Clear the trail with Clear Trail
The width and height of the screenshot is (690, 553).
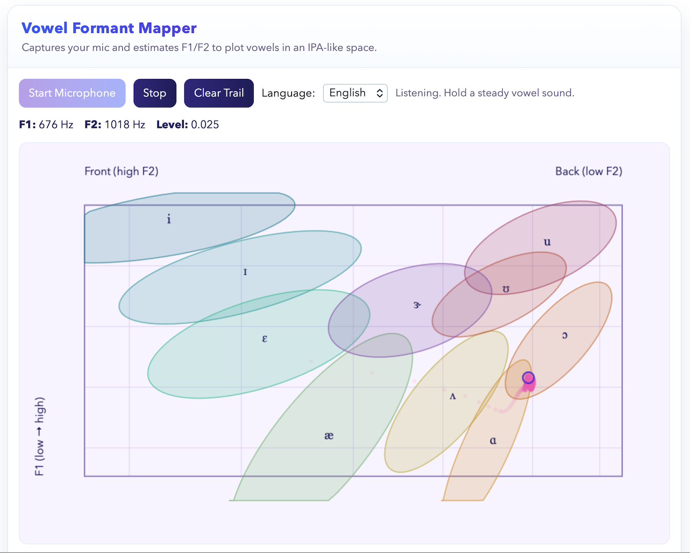[219, 93]
